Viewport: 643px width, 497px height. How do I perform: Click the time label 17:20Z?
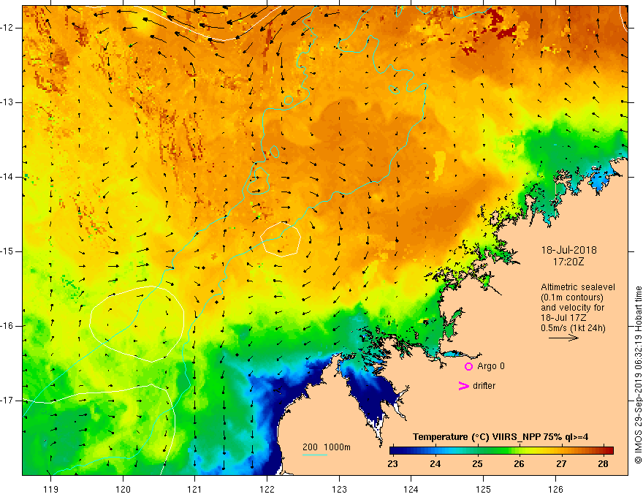[568, 262]
